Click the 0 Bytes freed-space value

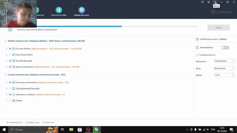(223, 39)
